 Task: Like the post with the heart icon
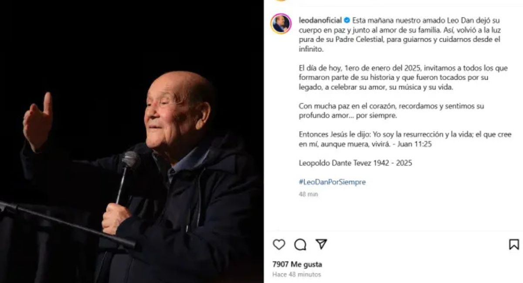(279, 245)
